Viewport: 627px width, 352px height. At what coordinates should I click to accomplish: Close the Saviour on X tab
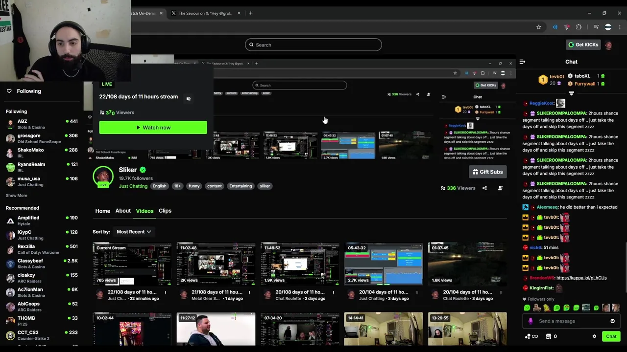(x=239, y=13)
